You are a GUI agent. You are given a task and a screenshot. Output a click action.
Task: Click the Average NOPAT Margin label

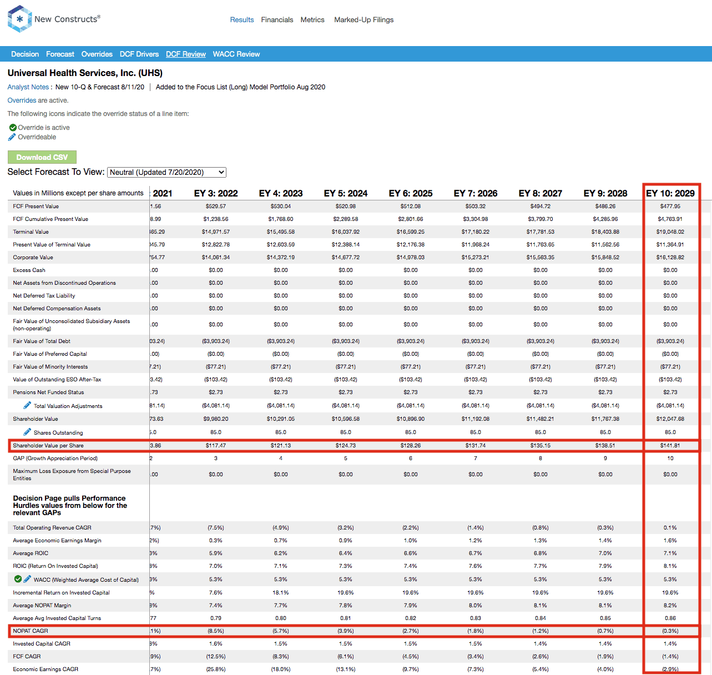click(x=42, y=606)
